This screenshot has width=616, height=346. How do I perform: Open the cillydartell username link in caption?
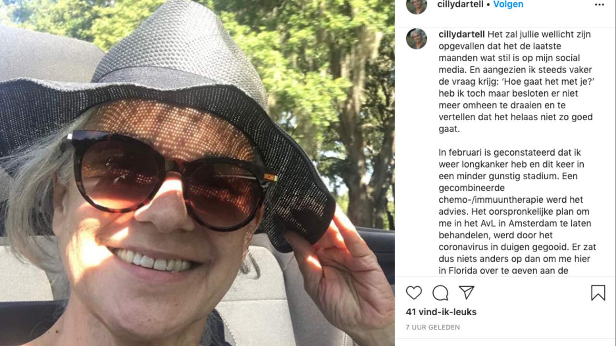tap(462, 35)
